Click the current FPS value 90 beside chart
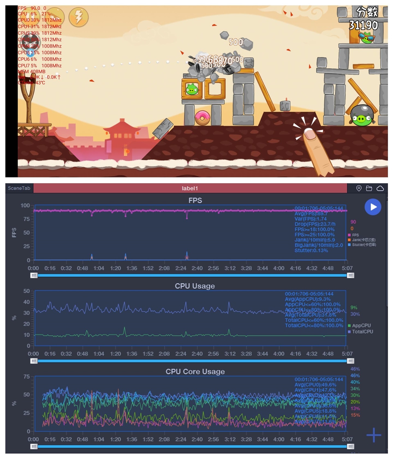Screen dimensions: 393x459 [x=353, y=222]
